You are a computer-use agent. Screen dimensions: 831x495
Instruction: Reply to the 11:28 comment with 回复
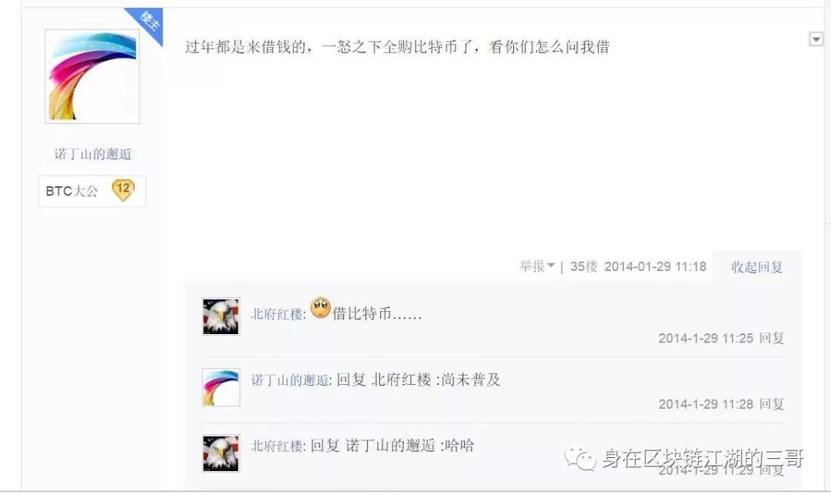click(x=771, y=404)
